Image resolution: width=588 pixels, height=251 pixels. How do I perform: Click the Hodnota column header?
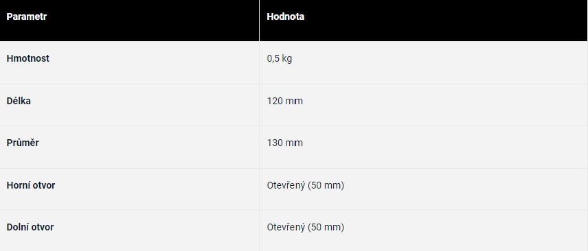[x=285, y=17]
